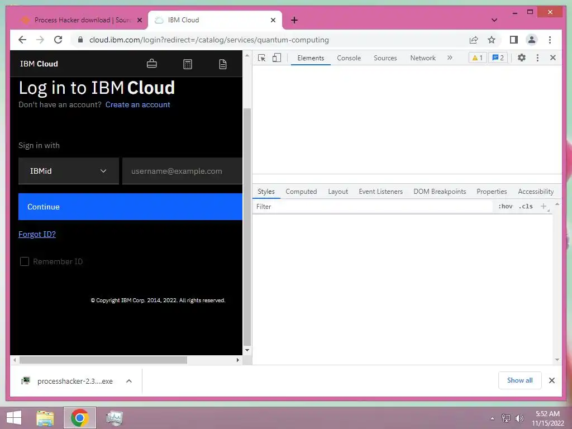
Task: Activate the DevTools inspect element picker
Action: click(x=261, y=58)
